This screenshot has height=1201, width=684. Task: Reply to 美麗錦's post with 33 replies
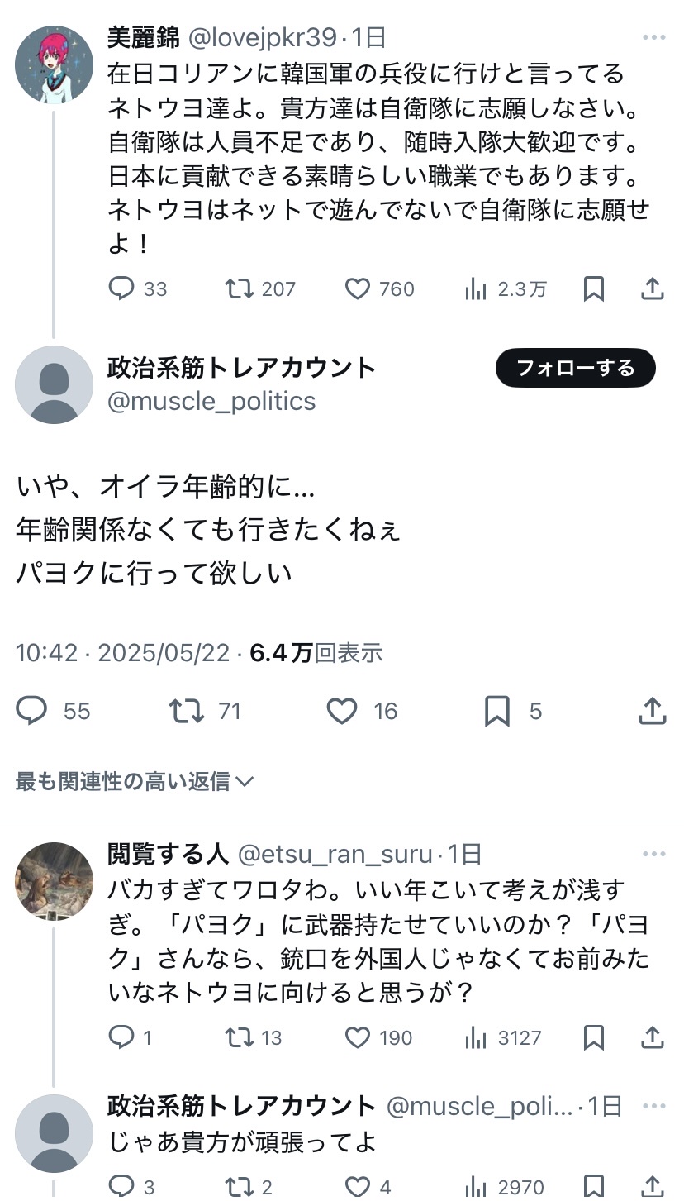click(x=121, y=288)
